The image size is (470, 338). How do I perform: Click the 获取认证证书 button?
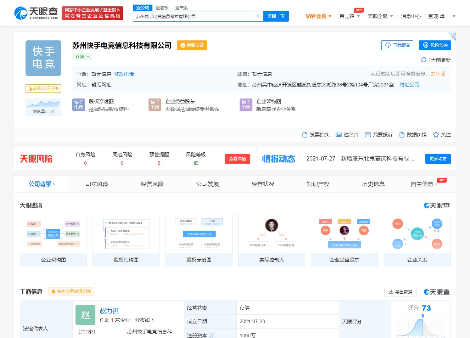click(43, 89)
